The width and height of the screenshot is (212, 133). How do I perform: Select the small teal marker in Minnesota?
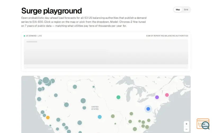pyautogui.click(x=94, y=87)
